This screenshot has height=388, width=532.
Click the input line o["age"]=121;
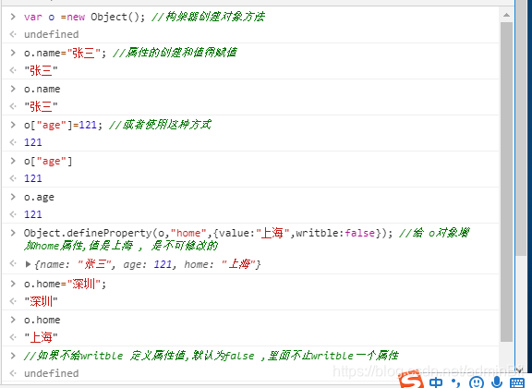pos(63,125)
